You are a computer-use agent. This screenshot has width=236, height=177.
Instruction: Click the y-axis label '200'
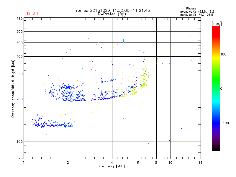click(19, 99)
